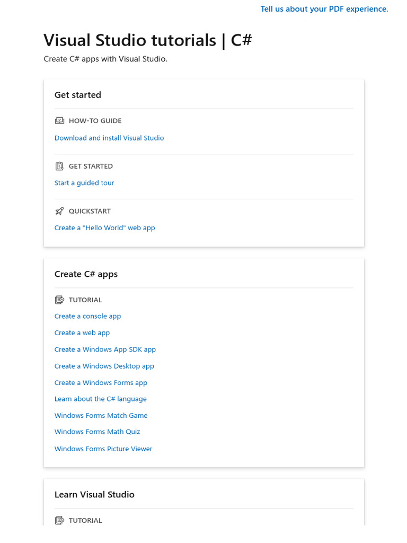Follow the 'Start a guided tour' link
Viewport: 407px width, 543px height.
pyautogui.click(x=84, y=183)
